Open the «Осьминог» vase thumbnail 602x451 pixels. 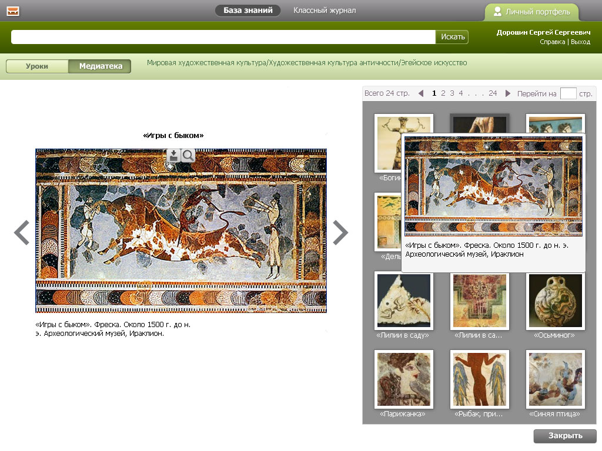pos(555,301)
